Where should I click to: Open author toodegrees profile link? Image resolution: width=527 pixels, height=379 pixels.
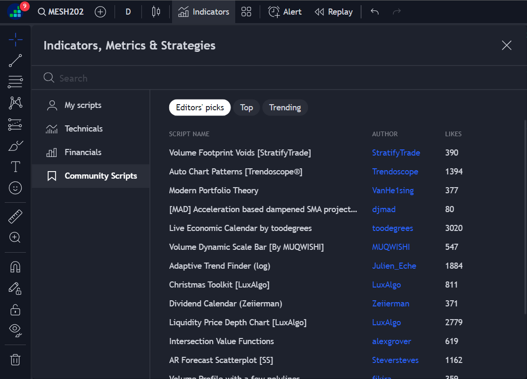[x=393, y=228]
